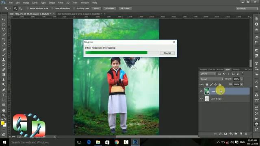Add a layer mask using the panel icon
This screenshot has height=146, width=260.
point(225,133)
